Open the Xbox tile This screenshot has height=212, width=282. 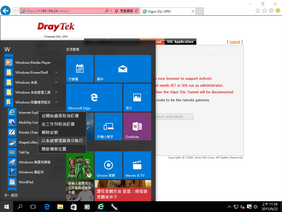(80, 165)
